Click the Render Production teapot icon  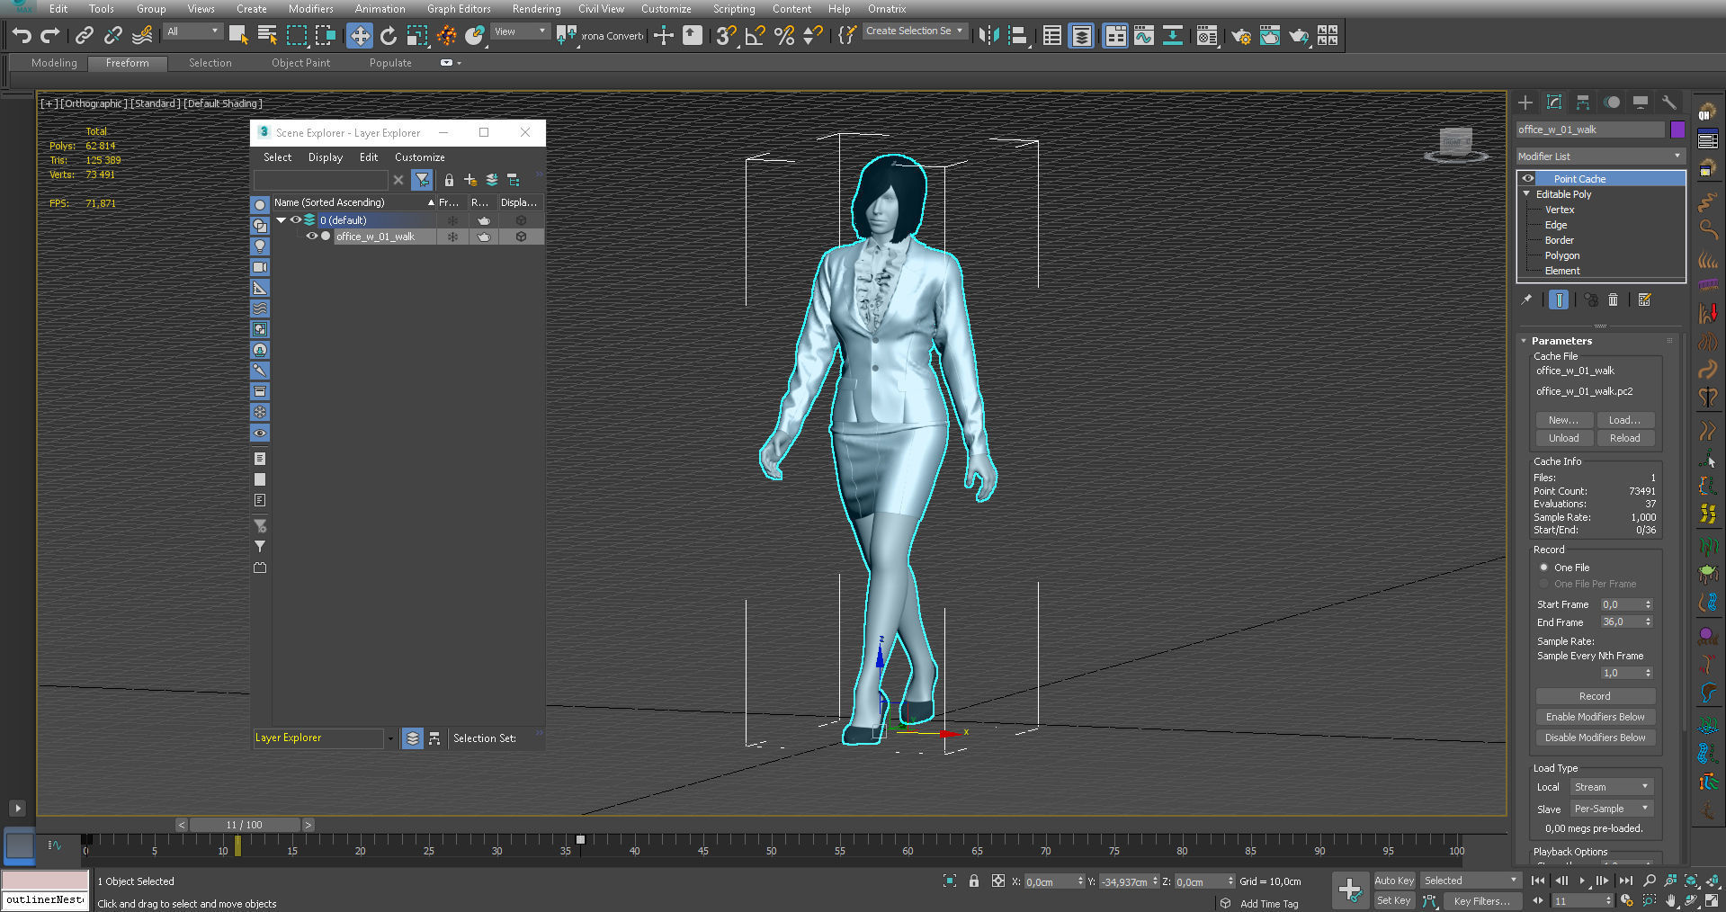pyautogui.click(x=1298, y=35)
